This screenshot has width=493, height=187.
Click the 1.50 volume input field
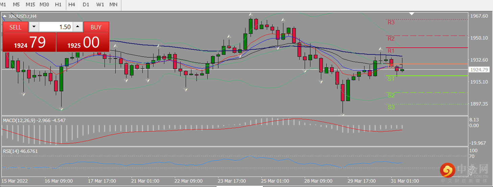coord(56,27)
